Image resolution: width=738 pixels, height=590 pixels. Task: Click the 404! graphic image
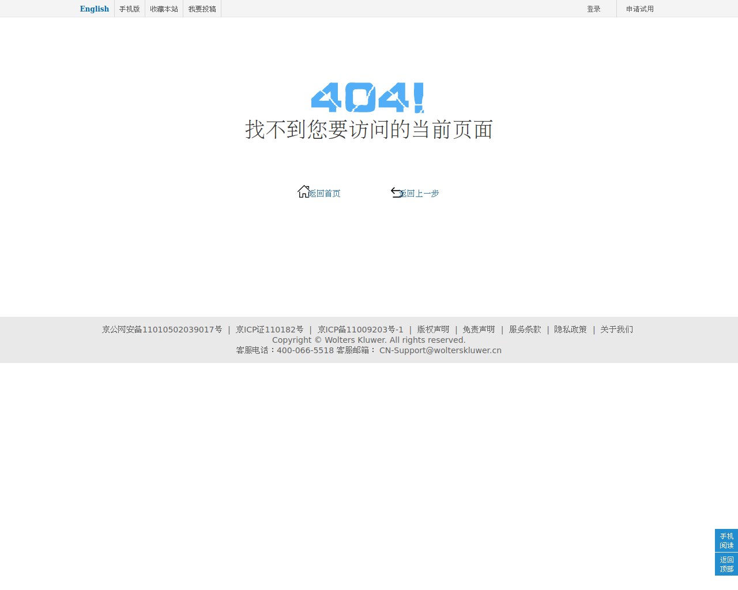[x=368, y=97]
